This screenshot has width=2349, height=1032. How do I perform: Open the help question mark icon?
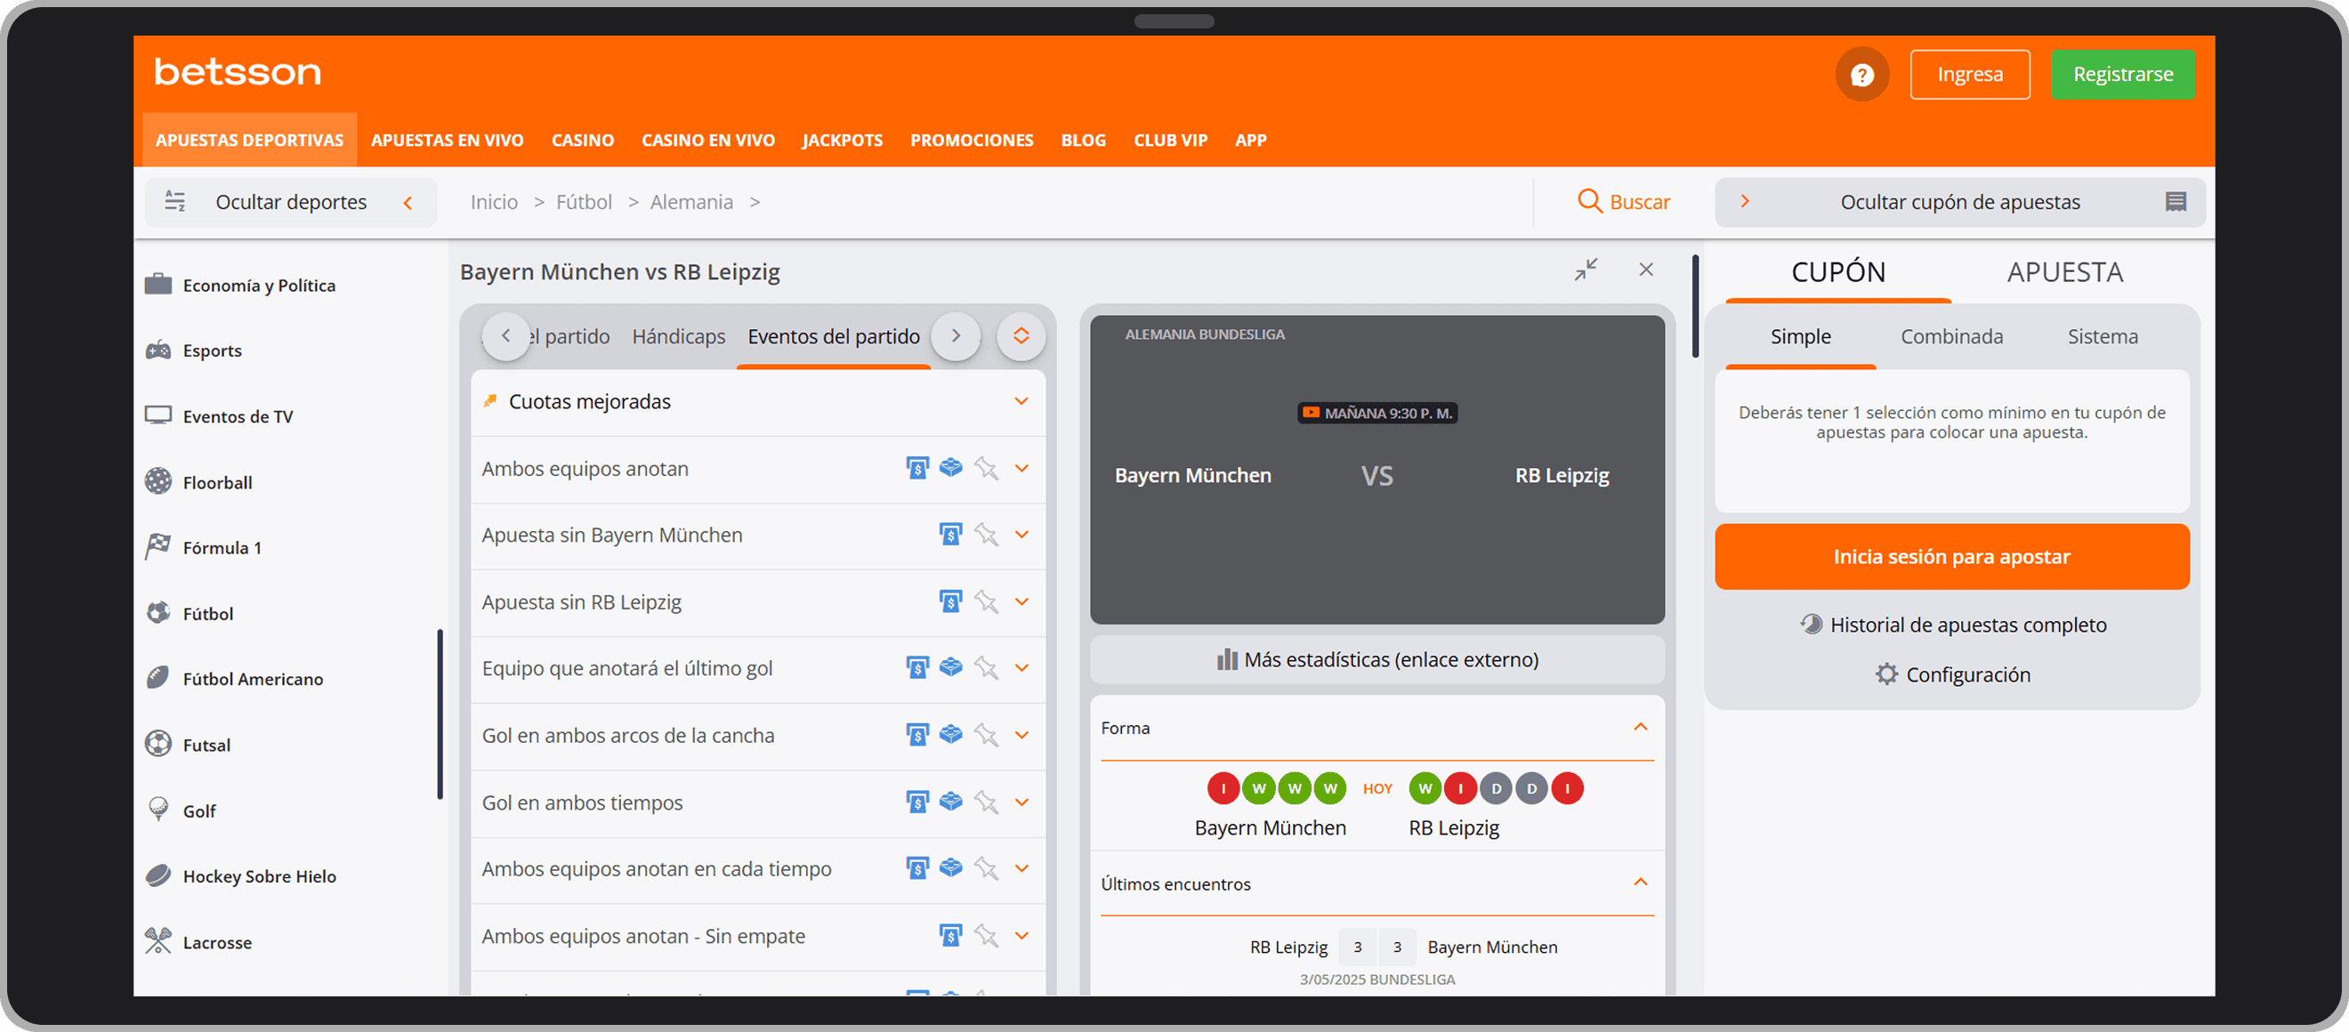pyautogui.click(x=1861, y=74)
